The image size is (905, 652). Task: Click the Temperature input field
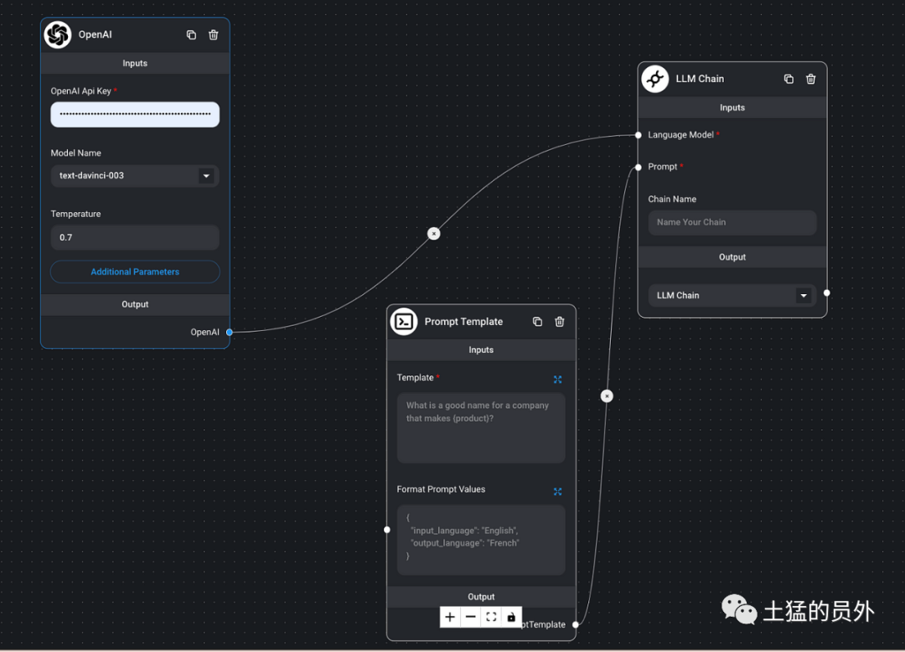135,237
